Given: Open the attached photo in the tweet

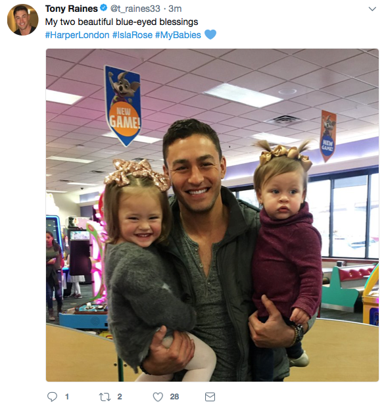Looking at the screenshot, I should coord(212,215).
